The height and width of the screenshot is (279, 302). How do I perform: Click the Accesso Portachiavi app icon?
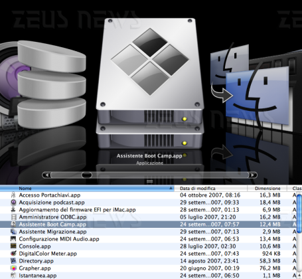(x=13, y=195)
